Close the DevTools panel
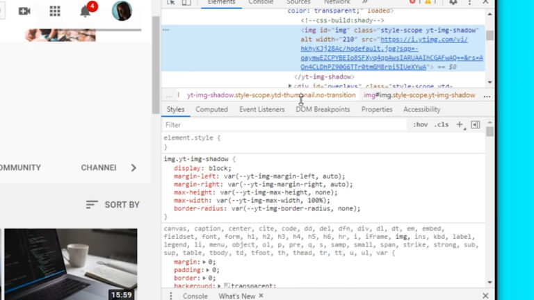534x300 pixels. 485,2
